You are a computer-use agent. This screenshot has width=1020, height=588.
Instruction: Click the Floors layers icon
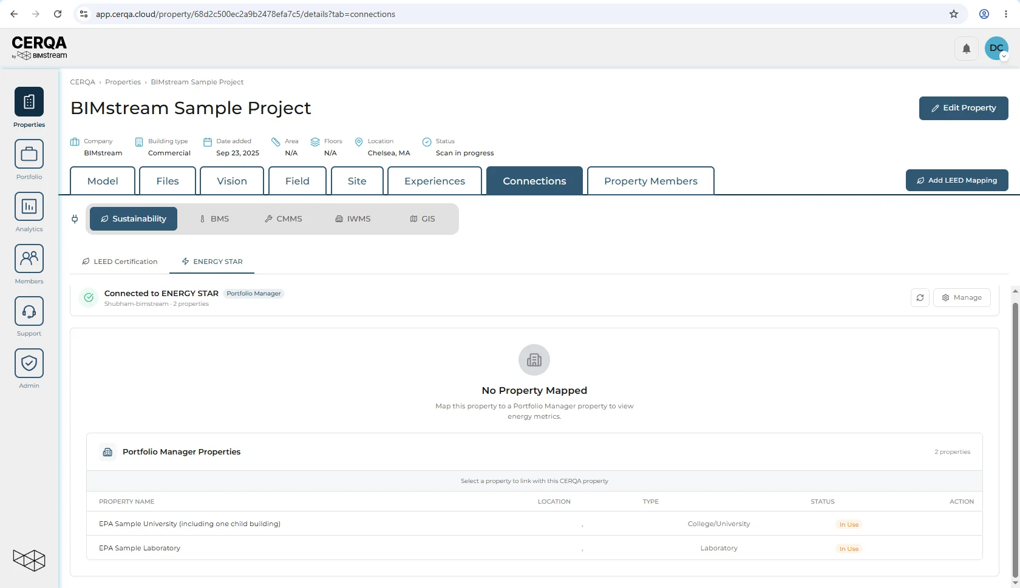coord(315,142)
